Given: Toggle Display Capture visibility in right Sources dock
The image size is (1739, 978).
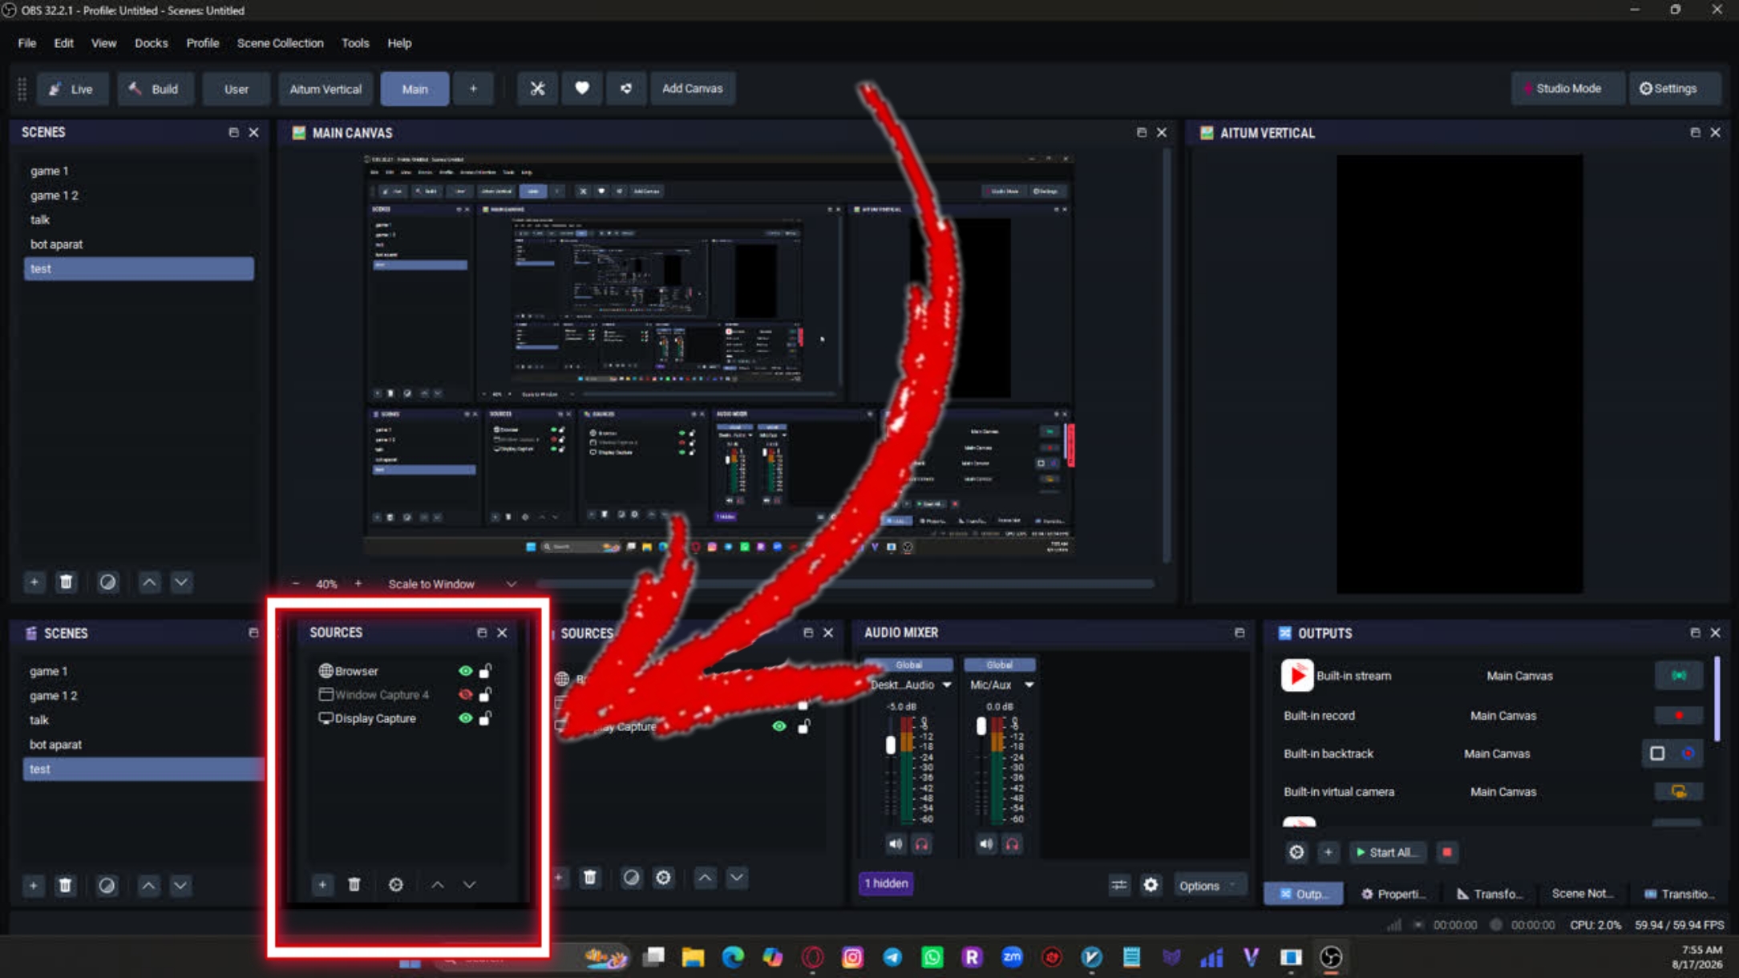Looking at the screenshot, I should click(779, 726).
